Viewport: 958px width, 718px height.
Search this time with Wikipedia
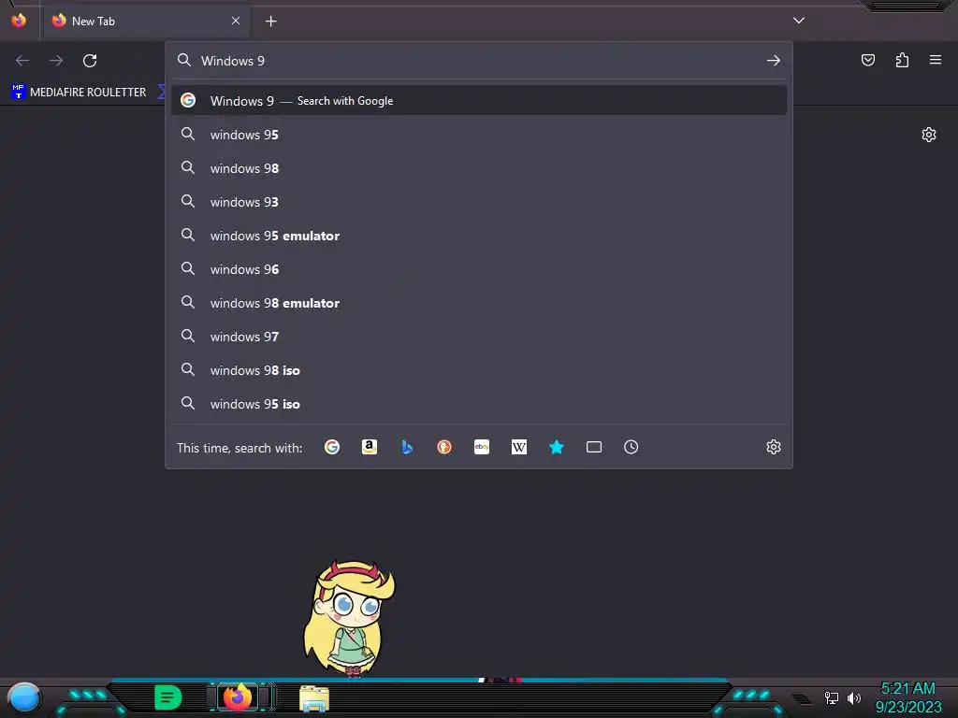pyautogui.click(x=518, y=447)
